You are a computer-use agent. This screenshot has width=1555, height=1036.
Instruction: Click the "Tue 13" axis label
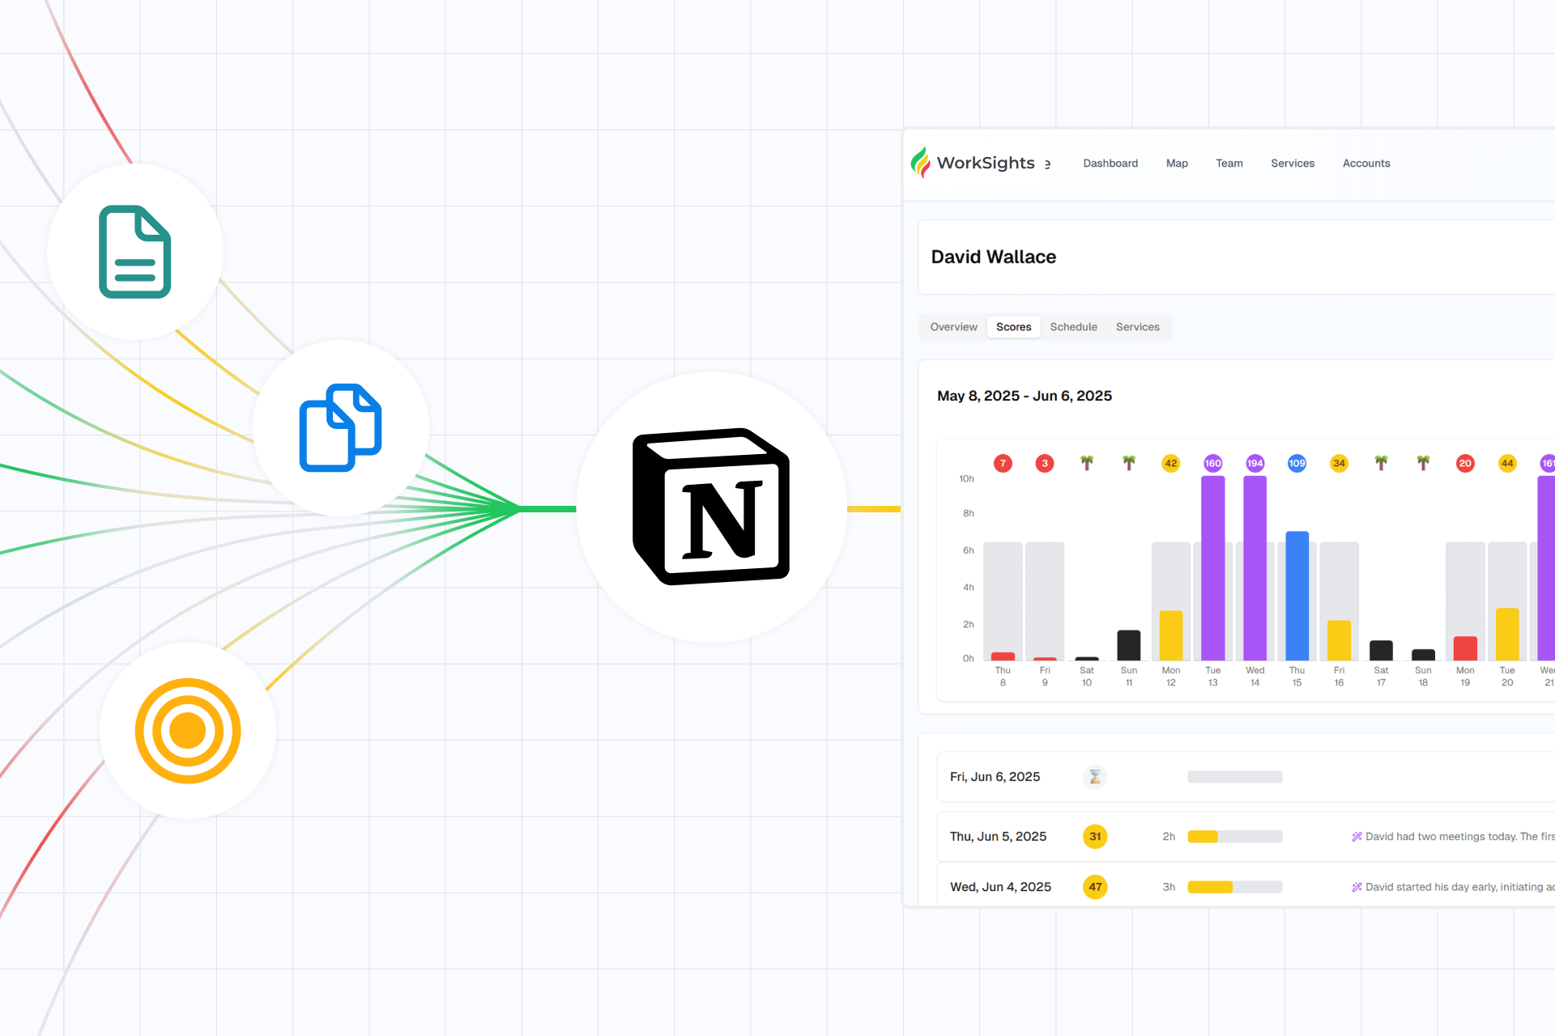pos(1213,677)
